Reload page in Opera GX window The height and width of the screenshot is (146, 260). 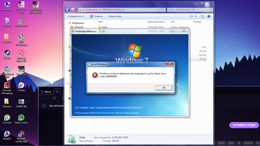[x=54, y=98]
